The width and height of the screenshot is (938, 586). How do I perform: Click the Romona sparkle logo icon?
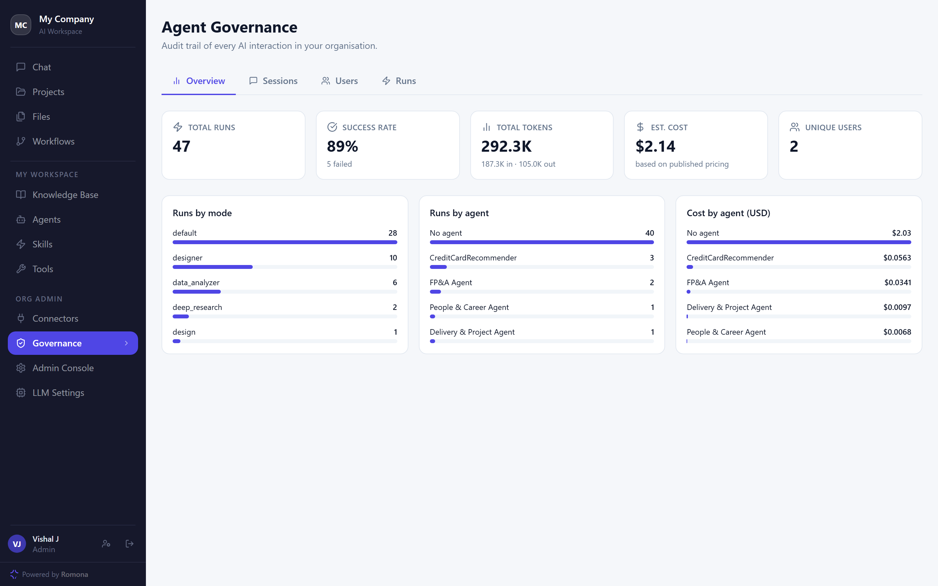(14, 574)
